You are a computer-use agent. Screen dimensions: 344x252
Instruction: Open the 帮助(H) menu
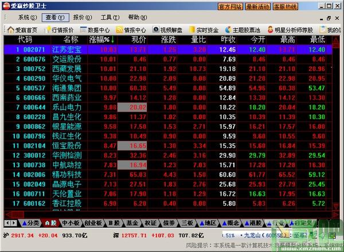pyautogui.click(x=138, y=18)
